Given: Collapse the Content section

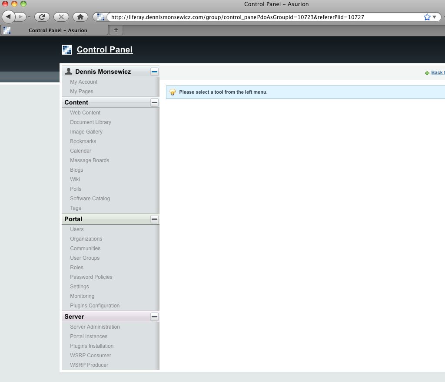Looking at the screenshot, I should tap(154, 102).
